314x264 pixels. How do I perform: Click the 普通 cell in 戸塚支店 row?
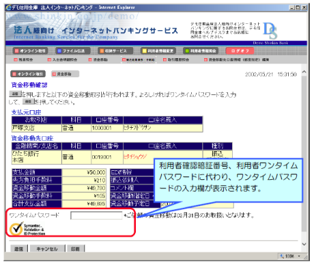(x=76, y=128)
